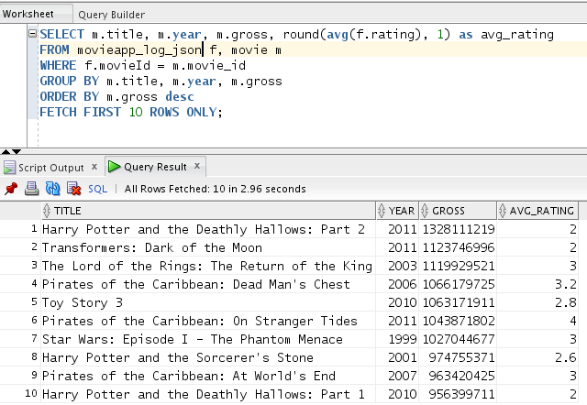The height and width of the screenshot is (405, 587).
Task: Click the TITLE column sort arrows icon
Action: click(x=47, y=211)
